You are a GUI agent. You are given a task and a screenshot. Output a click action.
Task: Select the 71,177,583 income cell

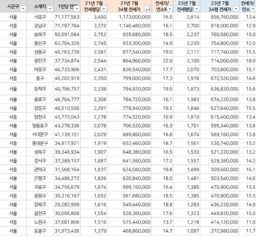pyautogui.click(x=67, y=17)
